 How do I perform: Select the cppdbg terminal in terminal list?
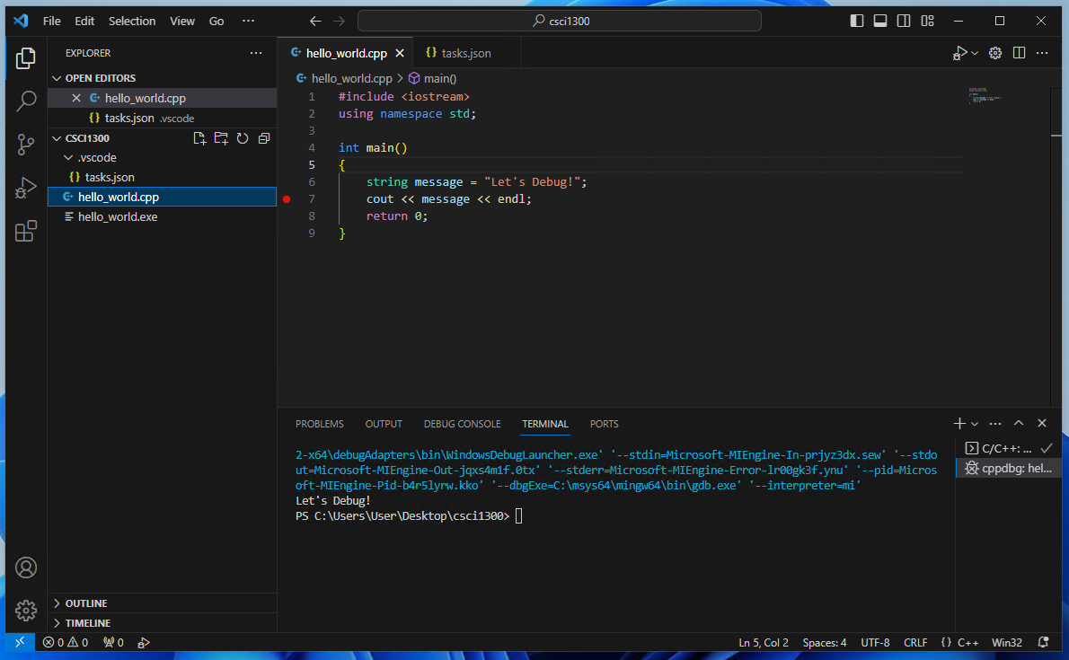1009,468
